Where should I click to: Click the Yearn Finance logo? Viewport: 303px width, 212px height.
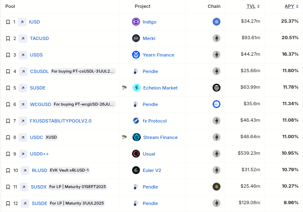tap(136, 54)
